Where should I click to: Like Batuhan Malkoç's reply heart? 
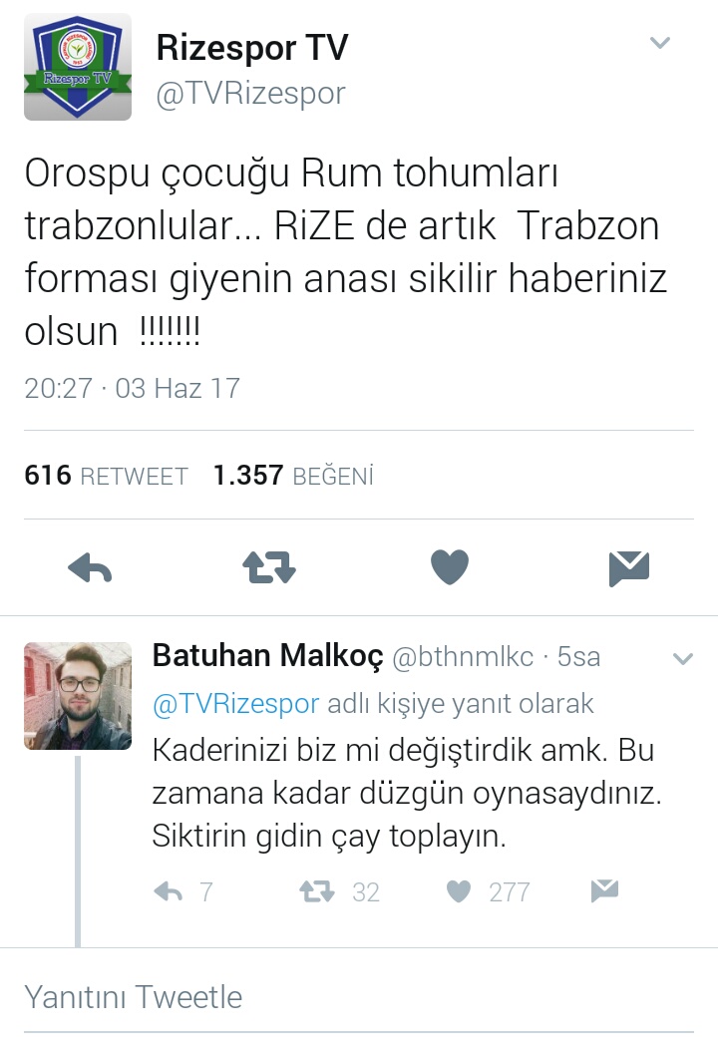(459, 891)
